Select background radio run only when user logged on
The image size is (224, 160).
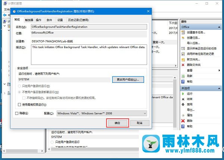(52, 142)
